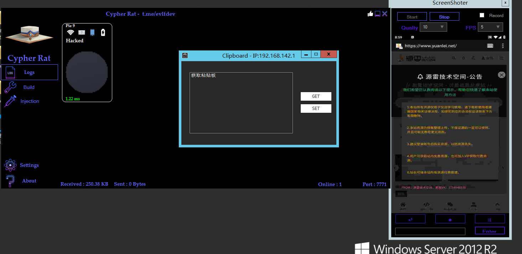Click the Enter button in ScreenShoter

coord(490,231)
